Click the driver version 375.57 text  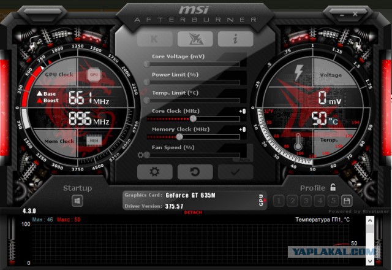click(x=174, y=206)
